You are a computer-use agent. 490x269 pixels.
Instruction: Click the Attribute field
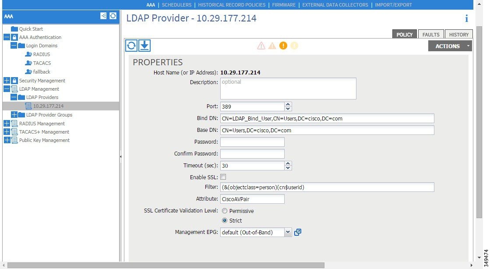pyautogui.click(x=253, y=199)
